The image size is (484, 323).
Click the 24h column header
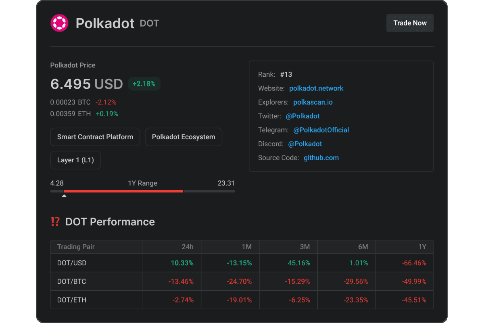pyautogui.click(x=188, y=247)
